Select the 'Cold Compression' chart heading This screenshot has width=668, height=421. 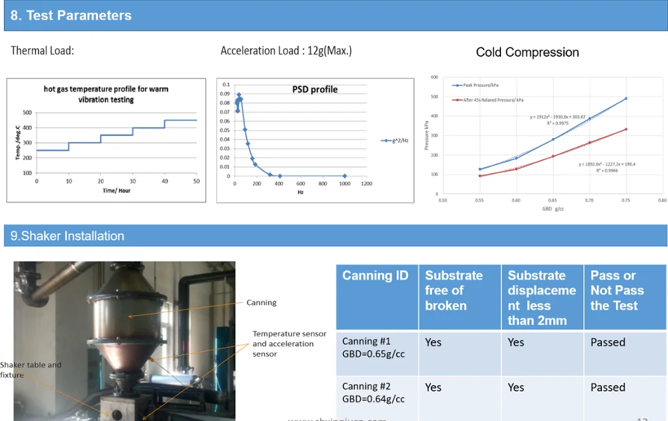coord(527,52)
